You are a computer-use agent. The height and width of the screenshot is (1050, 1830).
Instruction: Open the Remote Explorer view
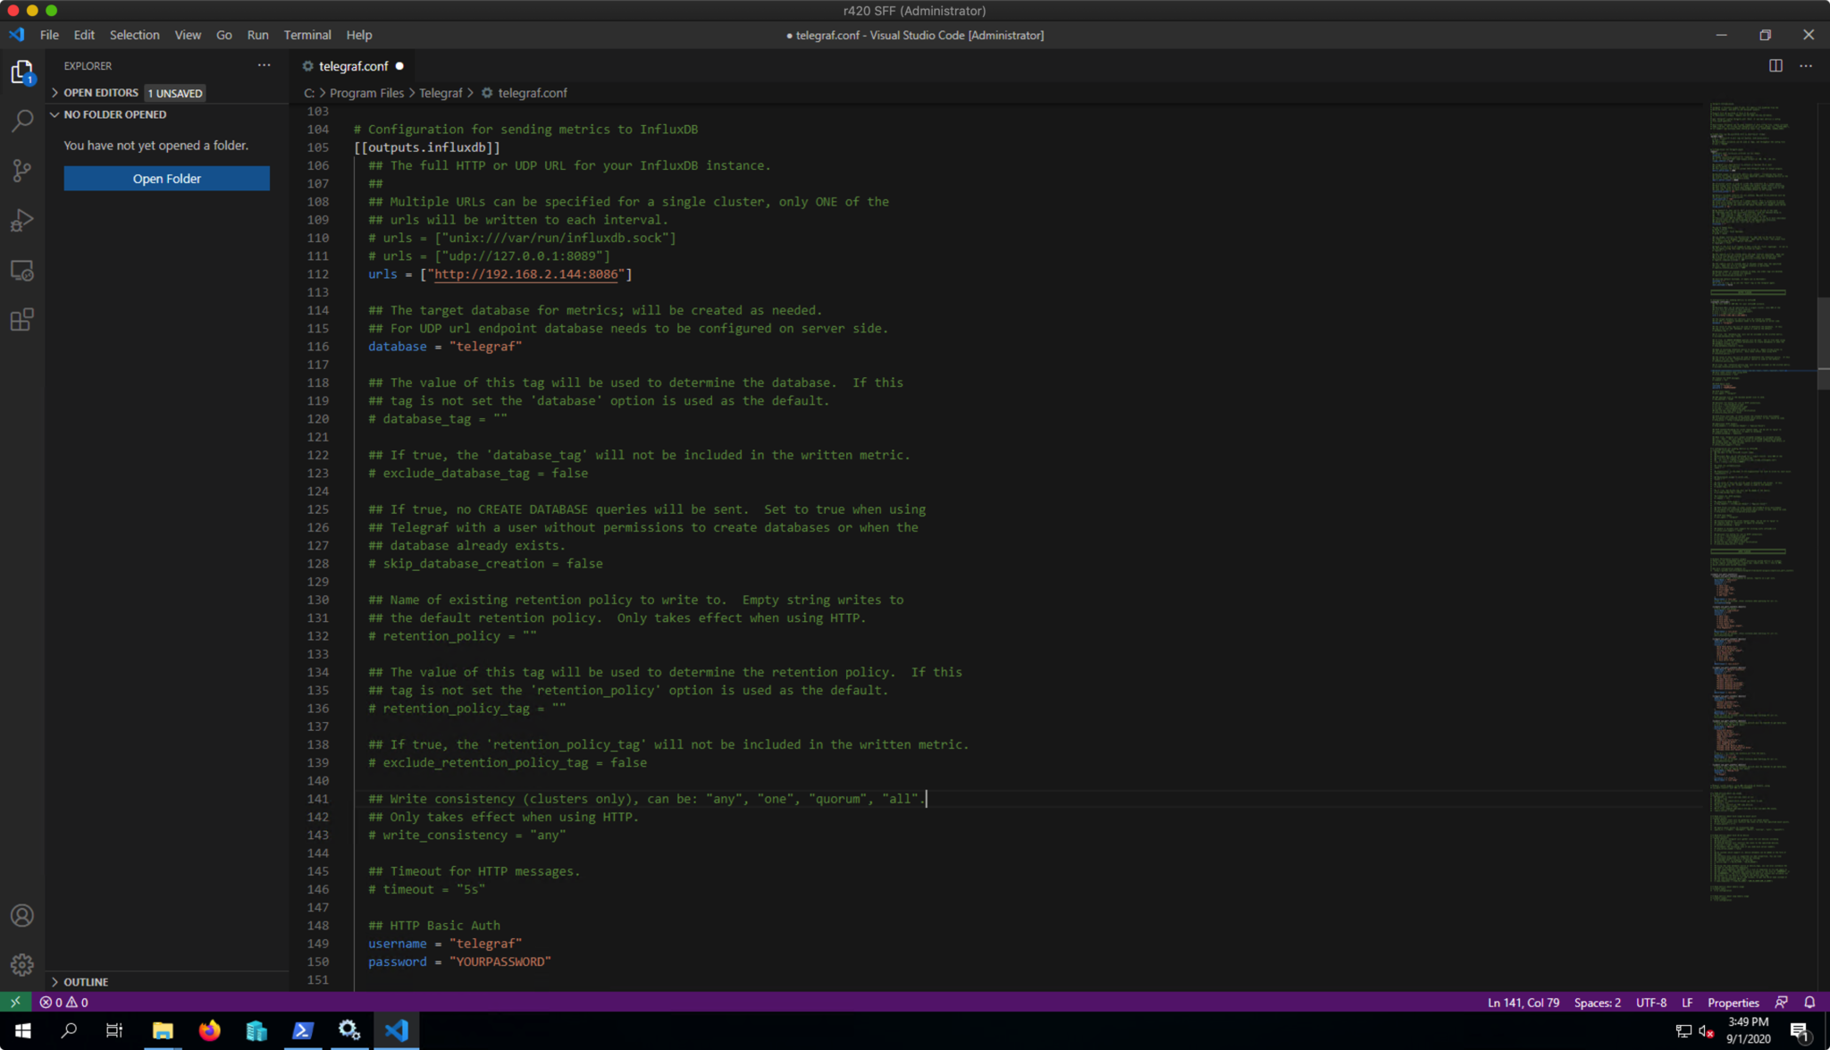(22, 271)
